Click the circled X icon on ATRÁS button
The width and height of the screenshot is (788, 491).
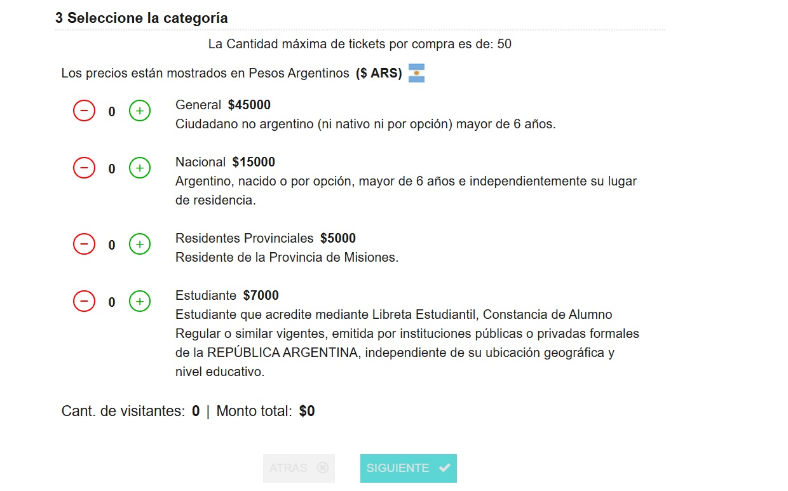(x=323, y=467)
